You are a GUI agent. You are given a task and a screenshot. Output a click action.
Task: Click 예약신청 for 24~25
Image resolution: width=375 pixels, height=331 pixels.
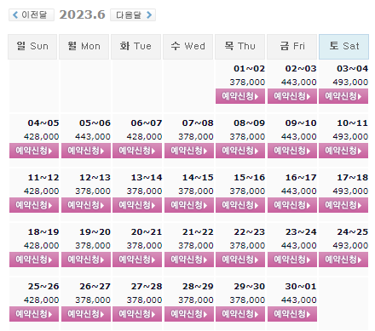(343, 260)
